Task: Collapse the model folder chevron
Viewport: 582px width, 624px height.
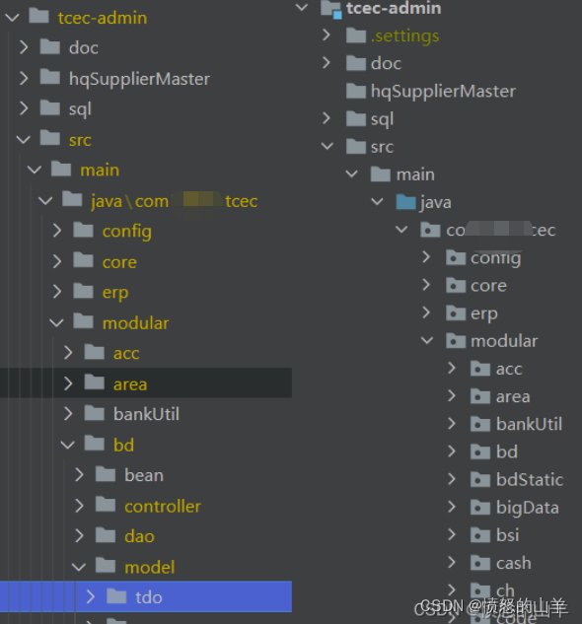Action: point(79,567)
